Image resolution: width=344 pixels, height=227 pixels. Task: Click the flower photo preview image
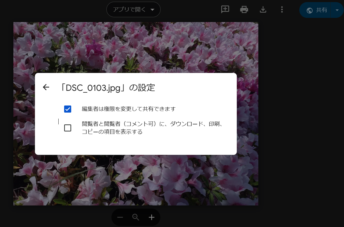pyautogui.click(x=136, y=114)
